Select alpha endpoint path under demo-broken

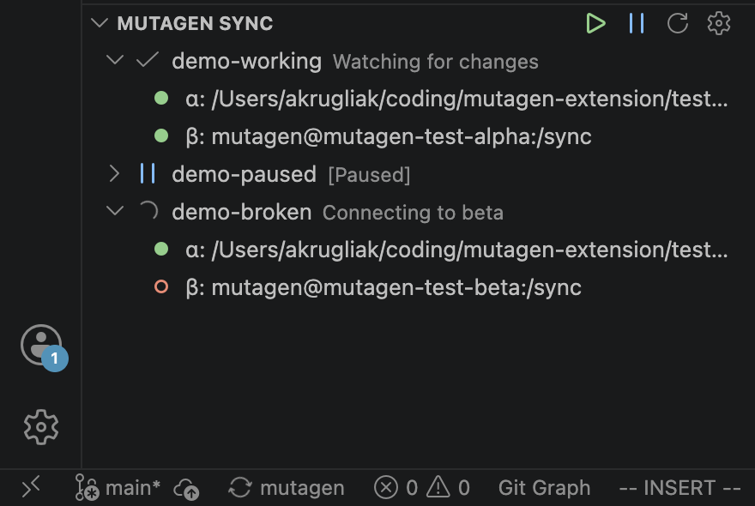(456, 250)
